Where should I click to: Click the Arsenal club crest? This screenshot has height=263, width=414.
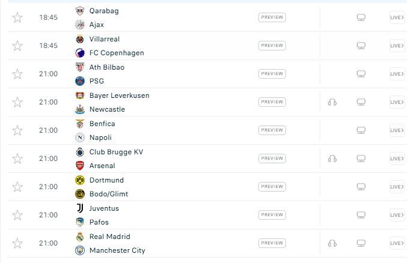point(80,166)
